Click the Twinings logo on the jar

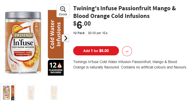pos(23,35)
